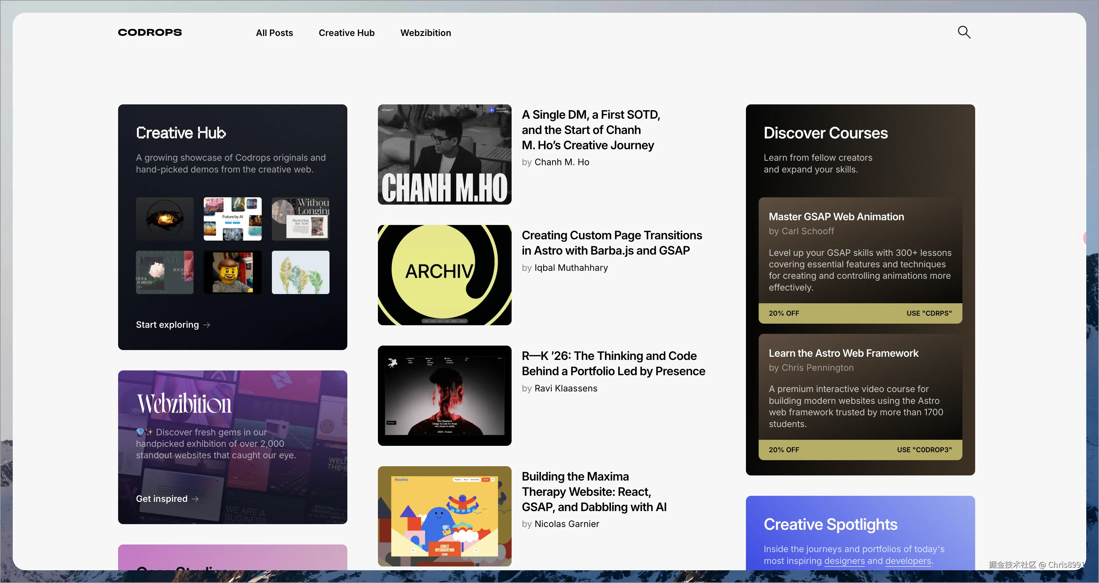Click the Codrops logo
The image size is (1099, 583).
pyautogui.click(x=150, y=32)
